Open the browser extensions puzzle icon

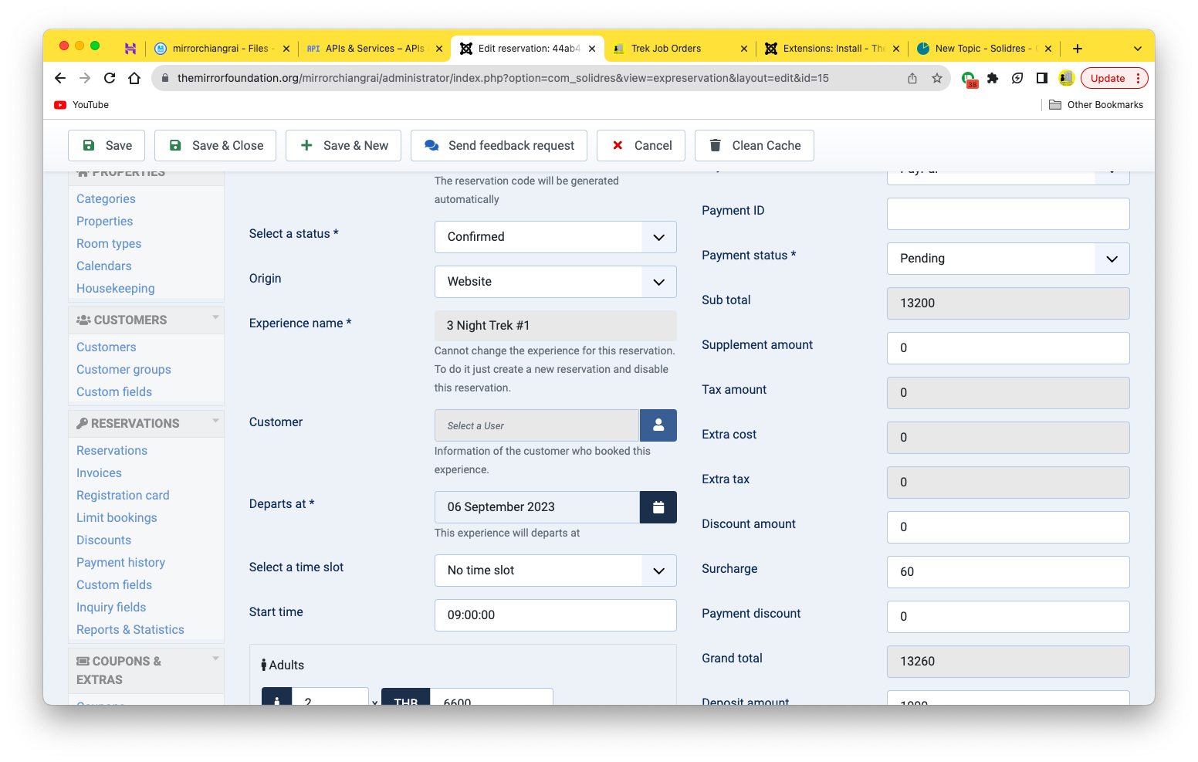pos(993,78)
